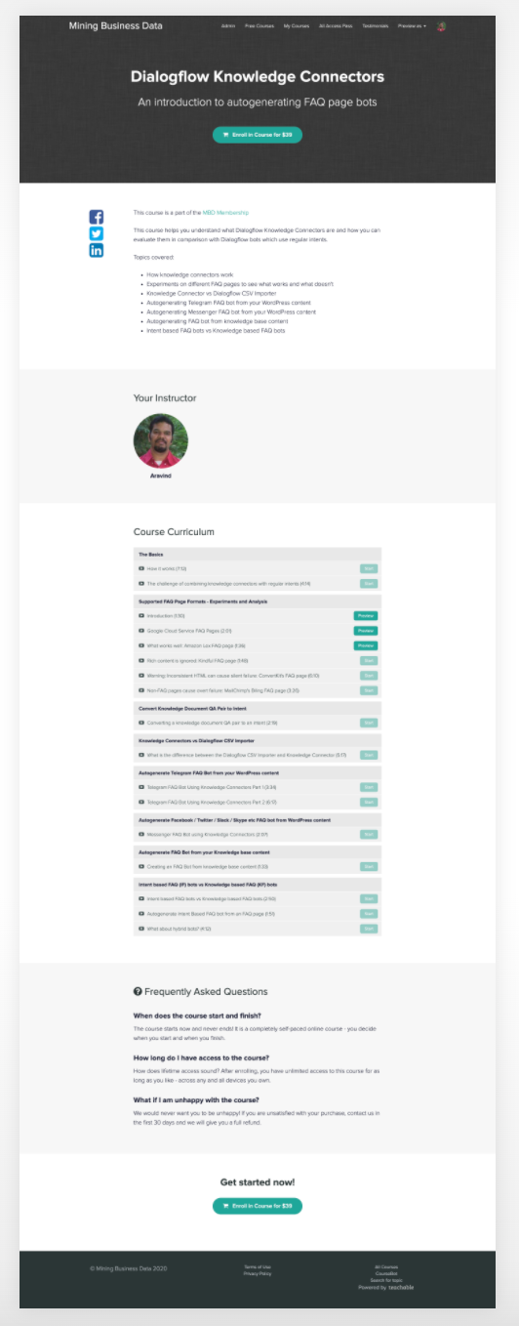
Task: Click video icon beside How it works
Action: [x=141, y=568]
